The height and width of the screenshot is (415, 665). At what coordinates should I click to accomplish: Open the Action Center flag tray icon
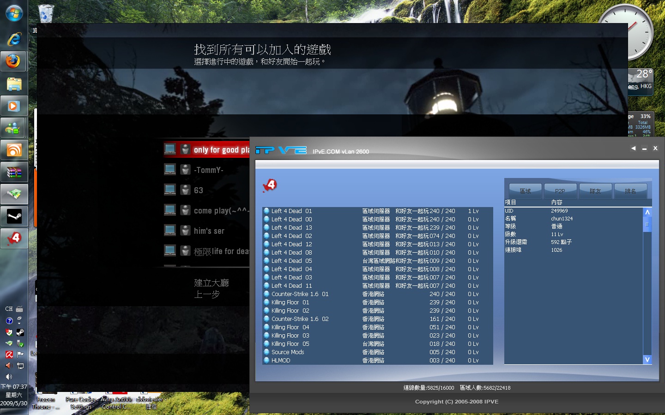tap(20, 354)
